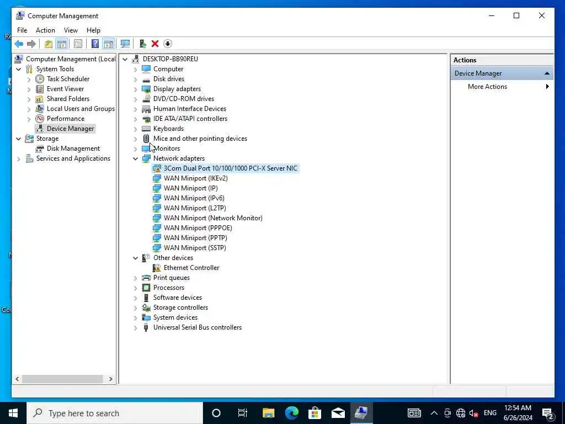Expand the System devices category
The image size is (565, 424).
(136, 317)
